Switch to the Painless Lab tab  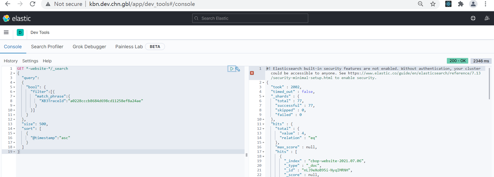click(x=129, y=47)
